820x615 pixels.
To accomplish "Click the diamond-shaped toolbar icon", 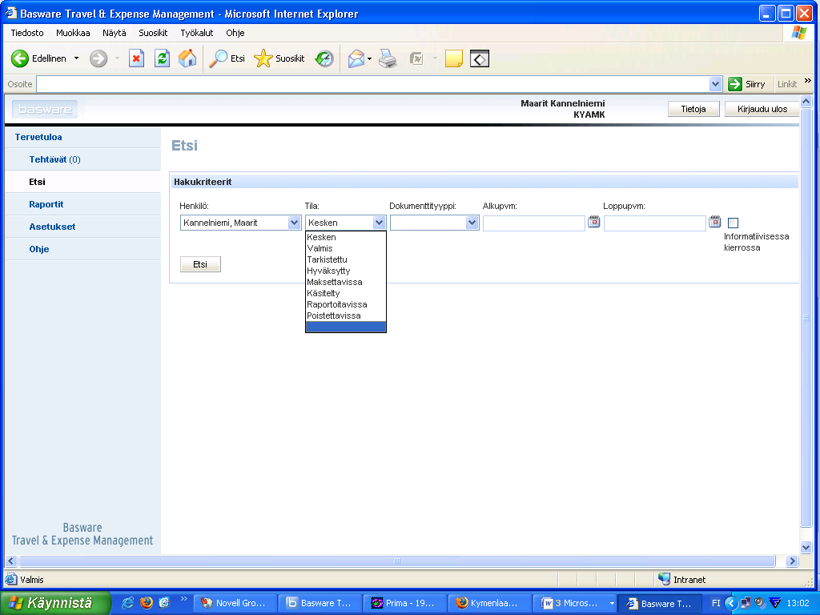I will 480,58.
